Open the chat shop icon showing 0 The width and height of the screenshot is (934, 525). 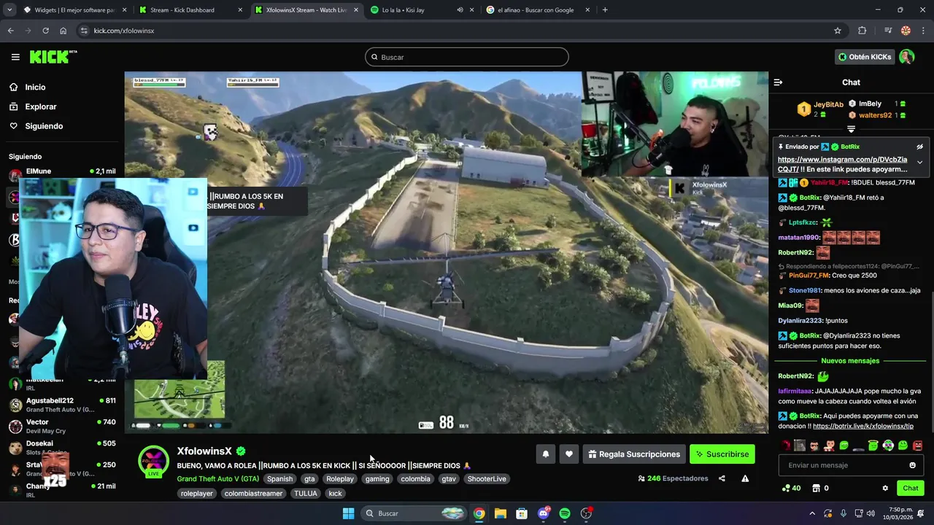821,488
